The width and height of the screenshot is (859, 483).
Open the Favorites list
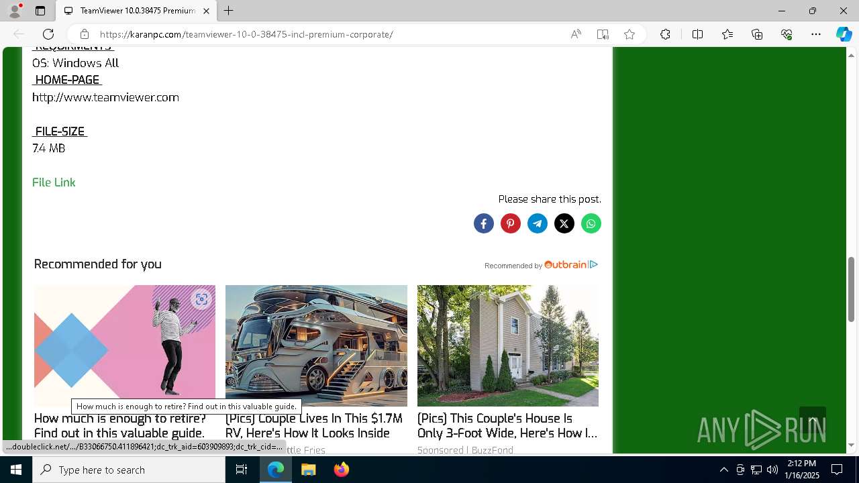[727, 34]
